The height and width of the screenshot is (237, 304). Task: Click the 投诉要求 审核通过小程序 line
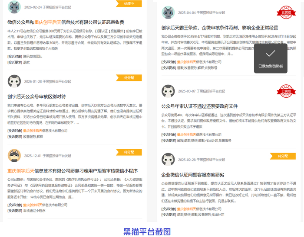(26, 211)
